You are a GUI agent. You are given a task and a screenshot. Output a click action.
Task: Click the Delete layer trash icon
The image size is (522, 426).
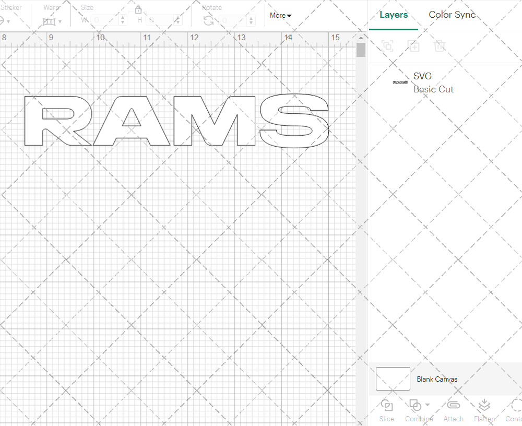(x=440, y=45)
